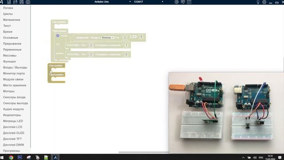Open the Программы category
The image size is (284, 160).
pyautogui.click(x=12, y=151)
